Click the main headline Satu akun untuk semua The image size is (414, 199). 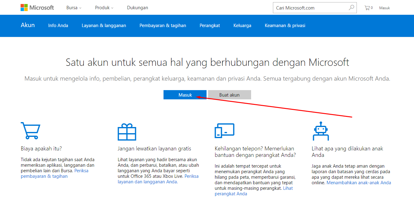(207, 62)
